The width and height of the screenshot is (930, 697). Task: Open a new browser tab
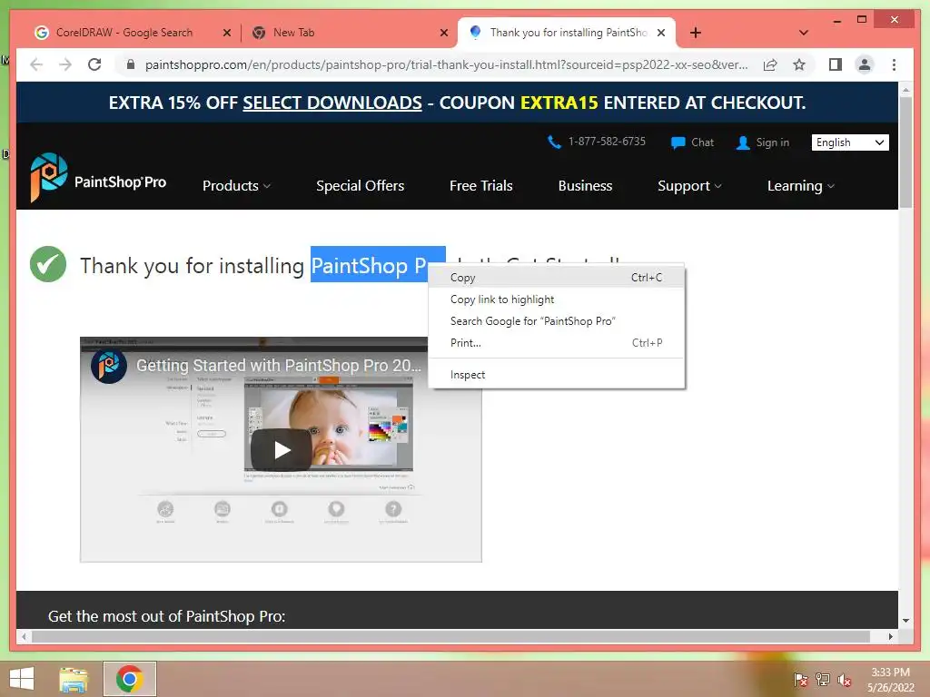696,33
